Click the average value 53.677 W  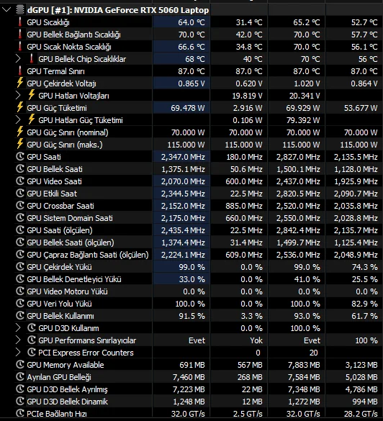tap(361, 108)
